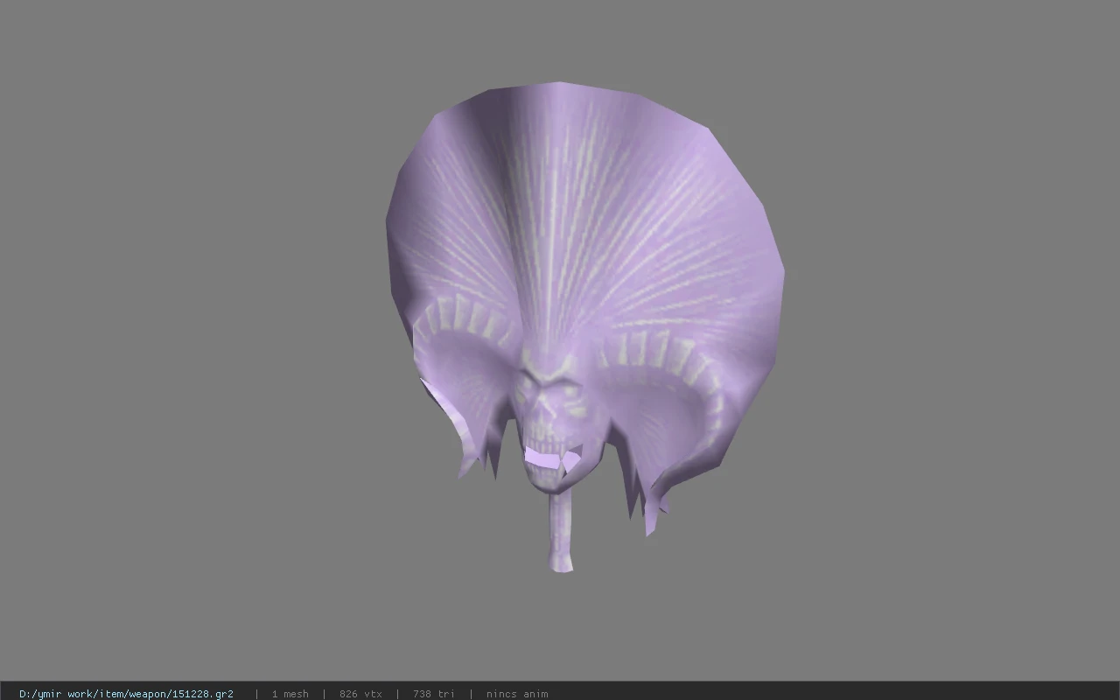The height and width of the screenshot is (700, 1120).
Task: Click the '1 mesh' status entry
Action: click(290, 694)
